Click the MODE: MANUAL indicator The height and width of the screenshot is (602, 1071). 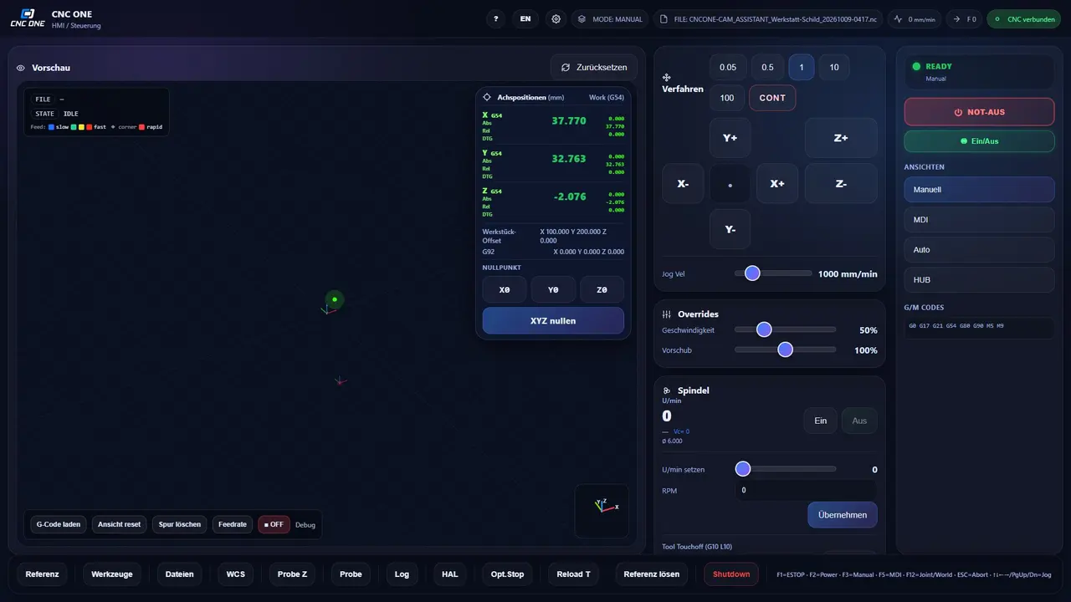click(x=610, y=18)
